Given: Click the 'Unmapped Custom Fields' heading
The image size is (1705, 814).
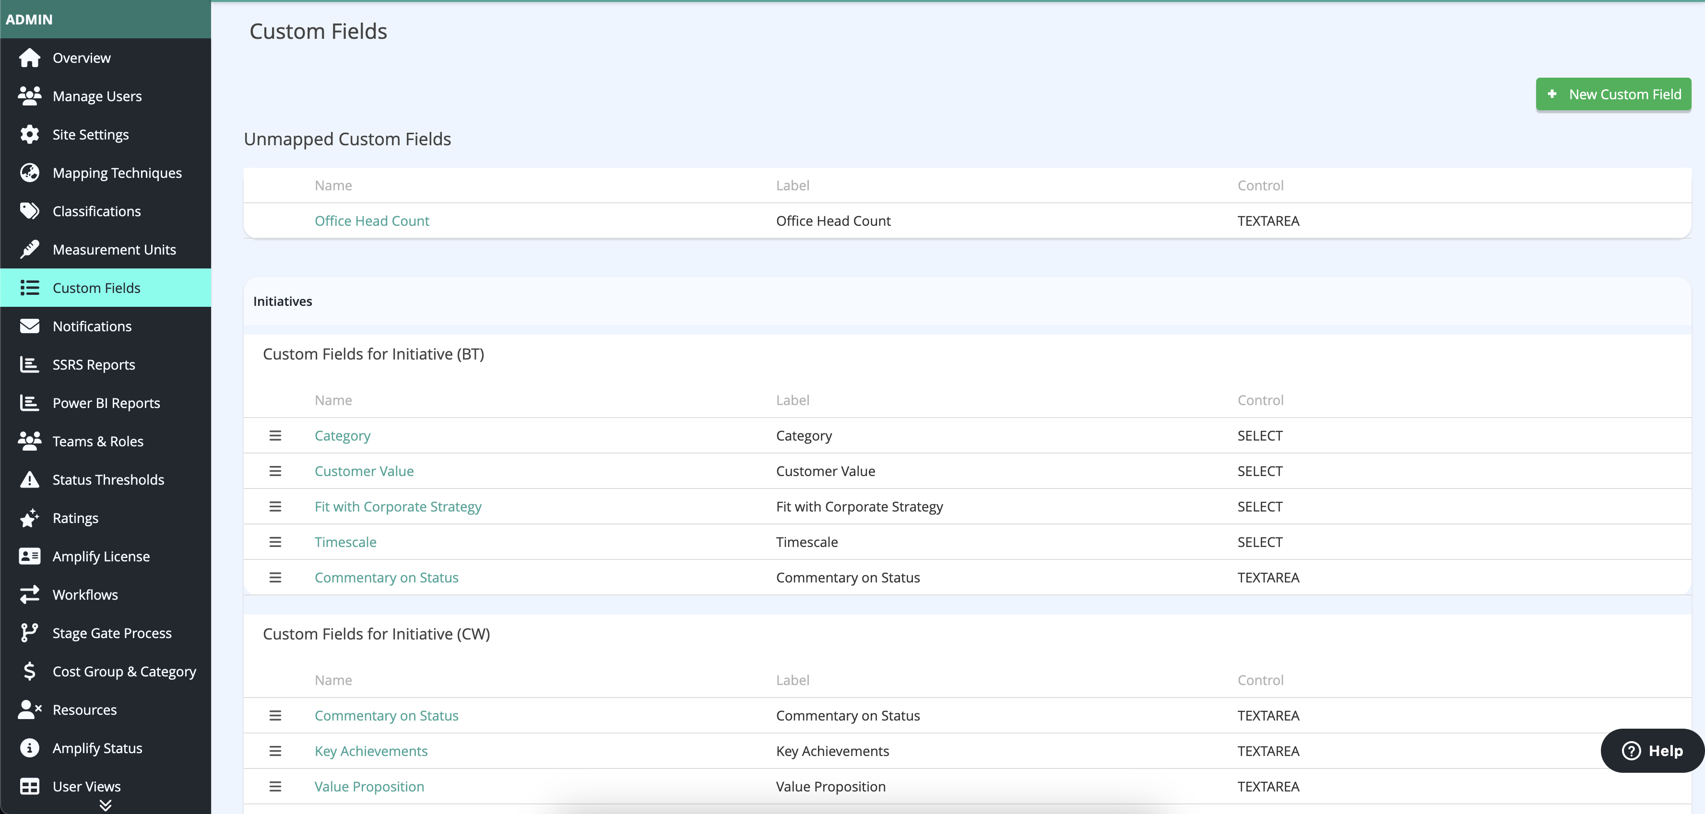Looking at the screenshot, I should (x=347, y=139).
